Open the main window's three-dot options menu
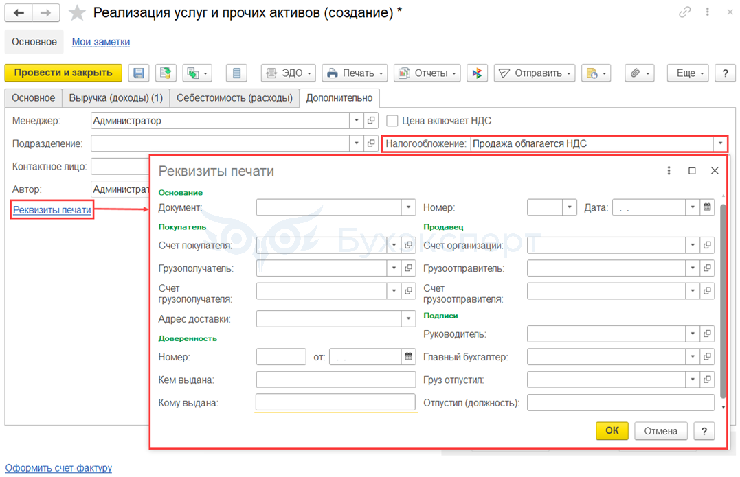 [x=707, y=12]
